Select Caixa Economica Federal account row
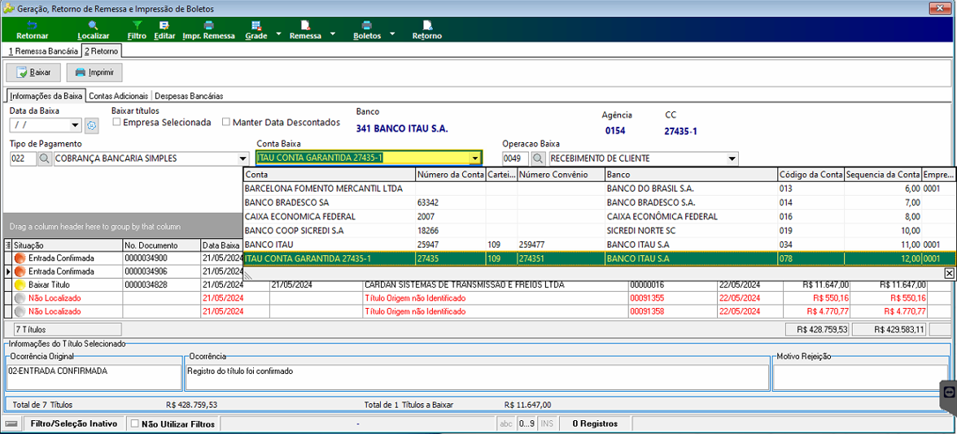This screenshot has width=957, height=434. pos(599,216)
